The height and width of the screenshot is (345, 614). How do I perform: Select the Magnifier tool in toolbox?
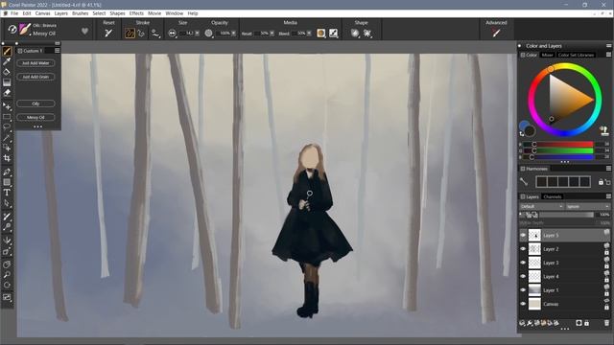pos(7,275)
